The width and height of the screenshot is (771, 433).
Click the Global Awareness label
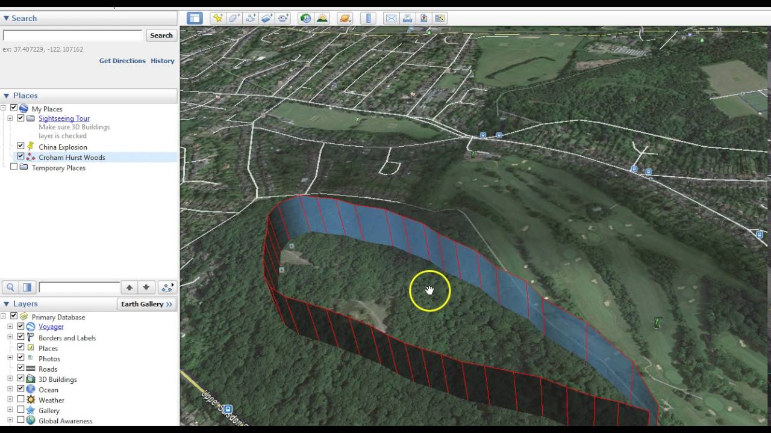coord(66,421)
